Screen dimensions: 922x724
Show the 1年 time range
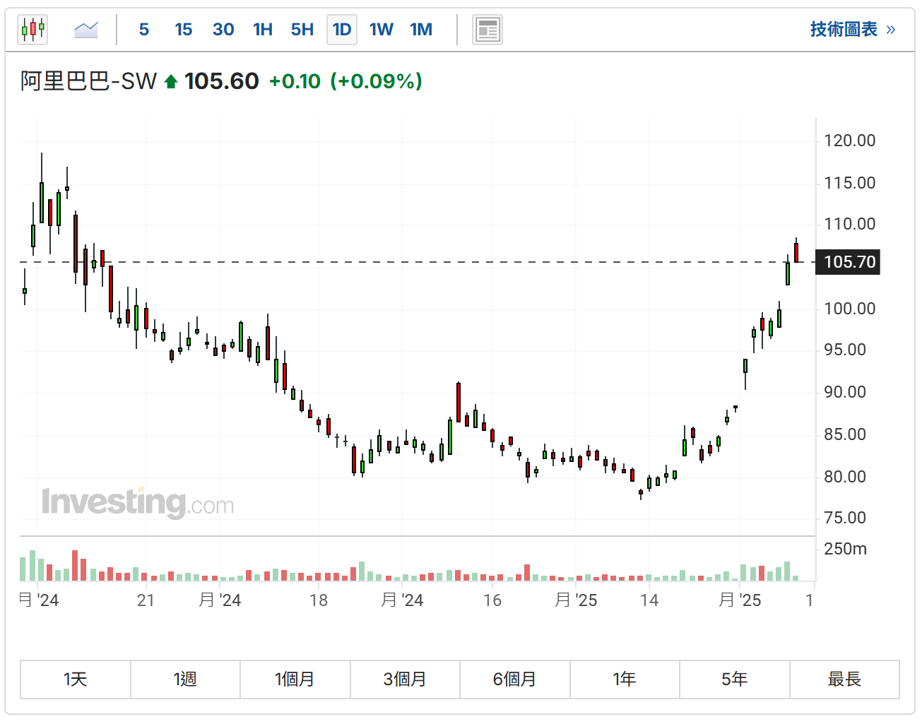point(625,680)
